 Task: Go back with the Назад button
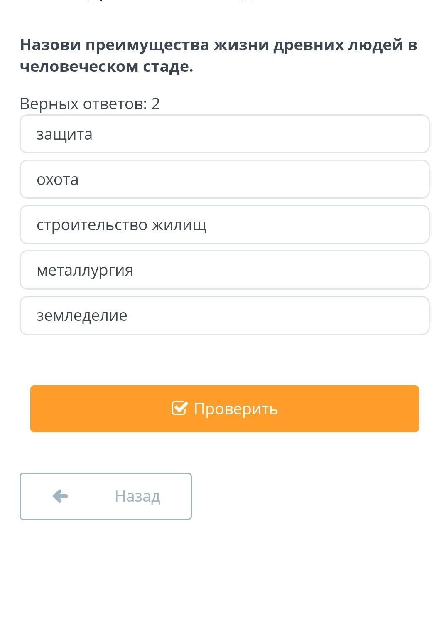click(x=105, y=496)
